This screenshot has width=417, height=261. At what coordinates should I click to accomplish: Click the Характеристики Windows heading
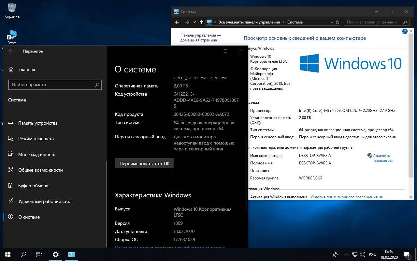click(x=153, y=195)
